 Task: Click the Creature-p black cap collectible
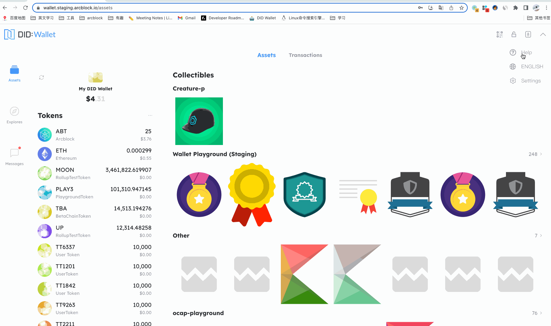(199, 121)
